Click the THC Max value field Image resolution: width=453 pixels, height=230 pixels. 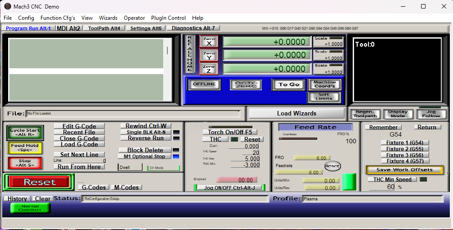245,159
